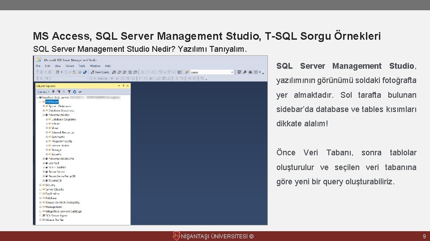Click Object Explorer Disconnect plug icon
The image size is (430, 241).
[59, 92]
